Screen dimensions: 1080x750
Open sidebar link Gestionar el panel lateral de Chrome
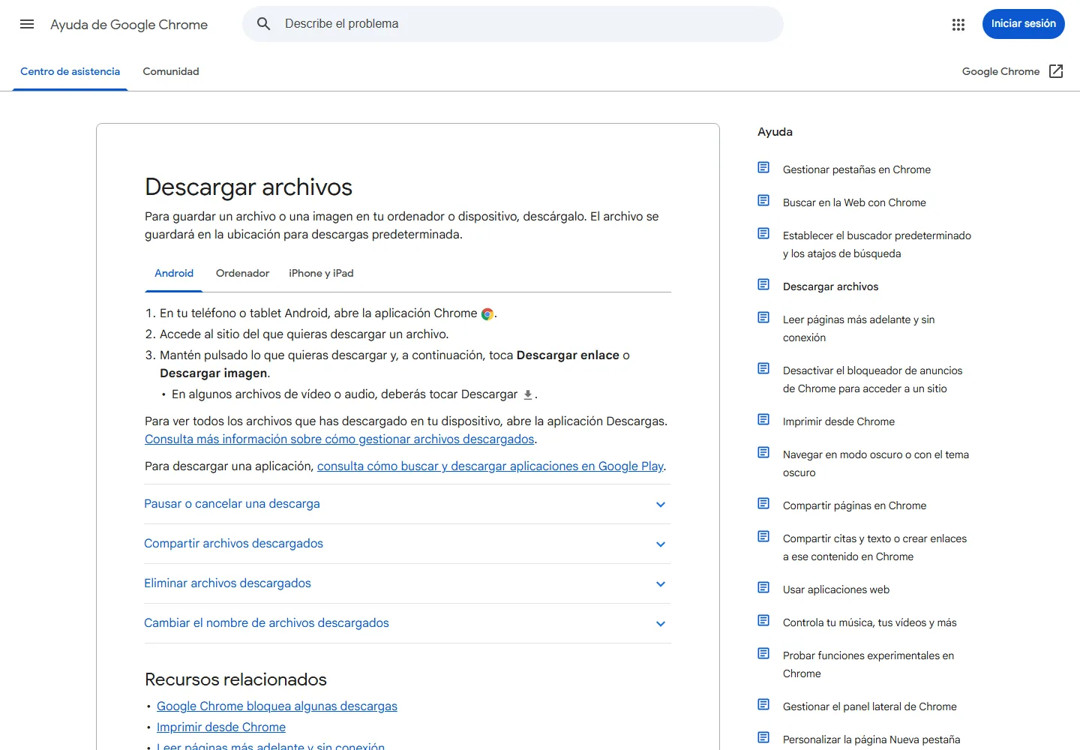[869, 706]
